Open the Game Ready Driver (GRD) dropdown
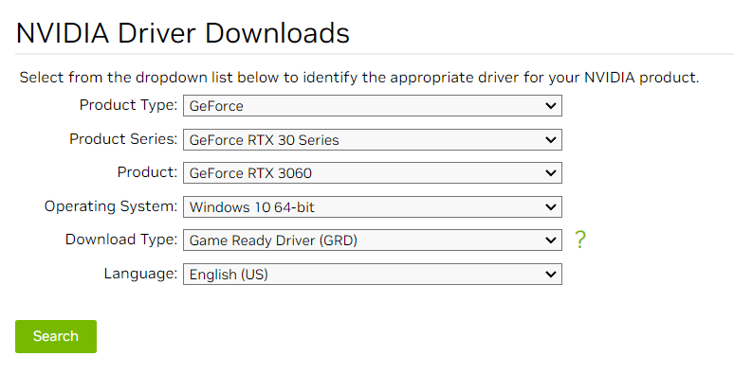This screenshot has height=374, width=734. click(x=372, y=240)
